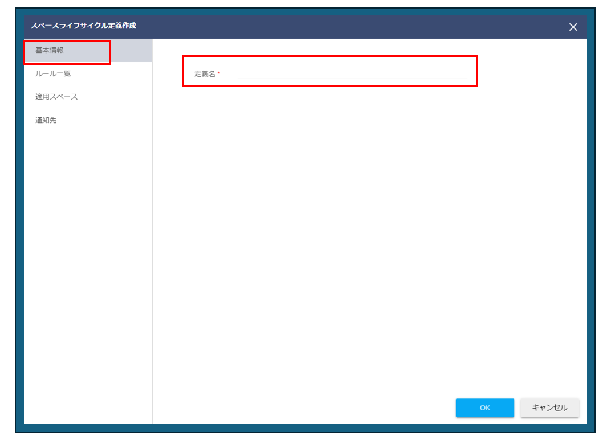Open the ルール一覧 section
Viewport: 603px width, 436px height.
53,73
